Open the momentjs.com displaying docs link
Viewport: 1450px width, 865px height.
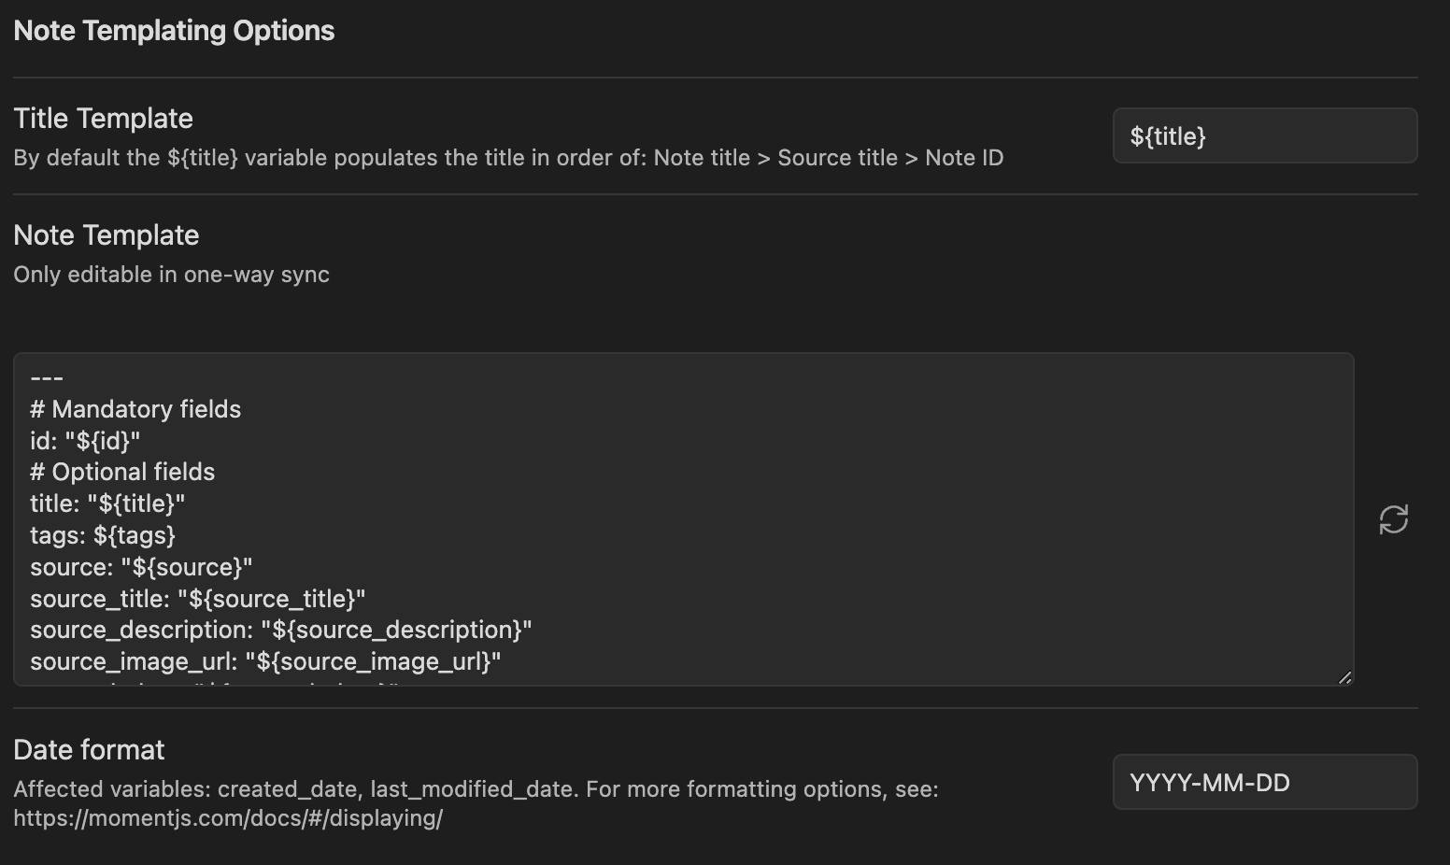tap(228, 818)
